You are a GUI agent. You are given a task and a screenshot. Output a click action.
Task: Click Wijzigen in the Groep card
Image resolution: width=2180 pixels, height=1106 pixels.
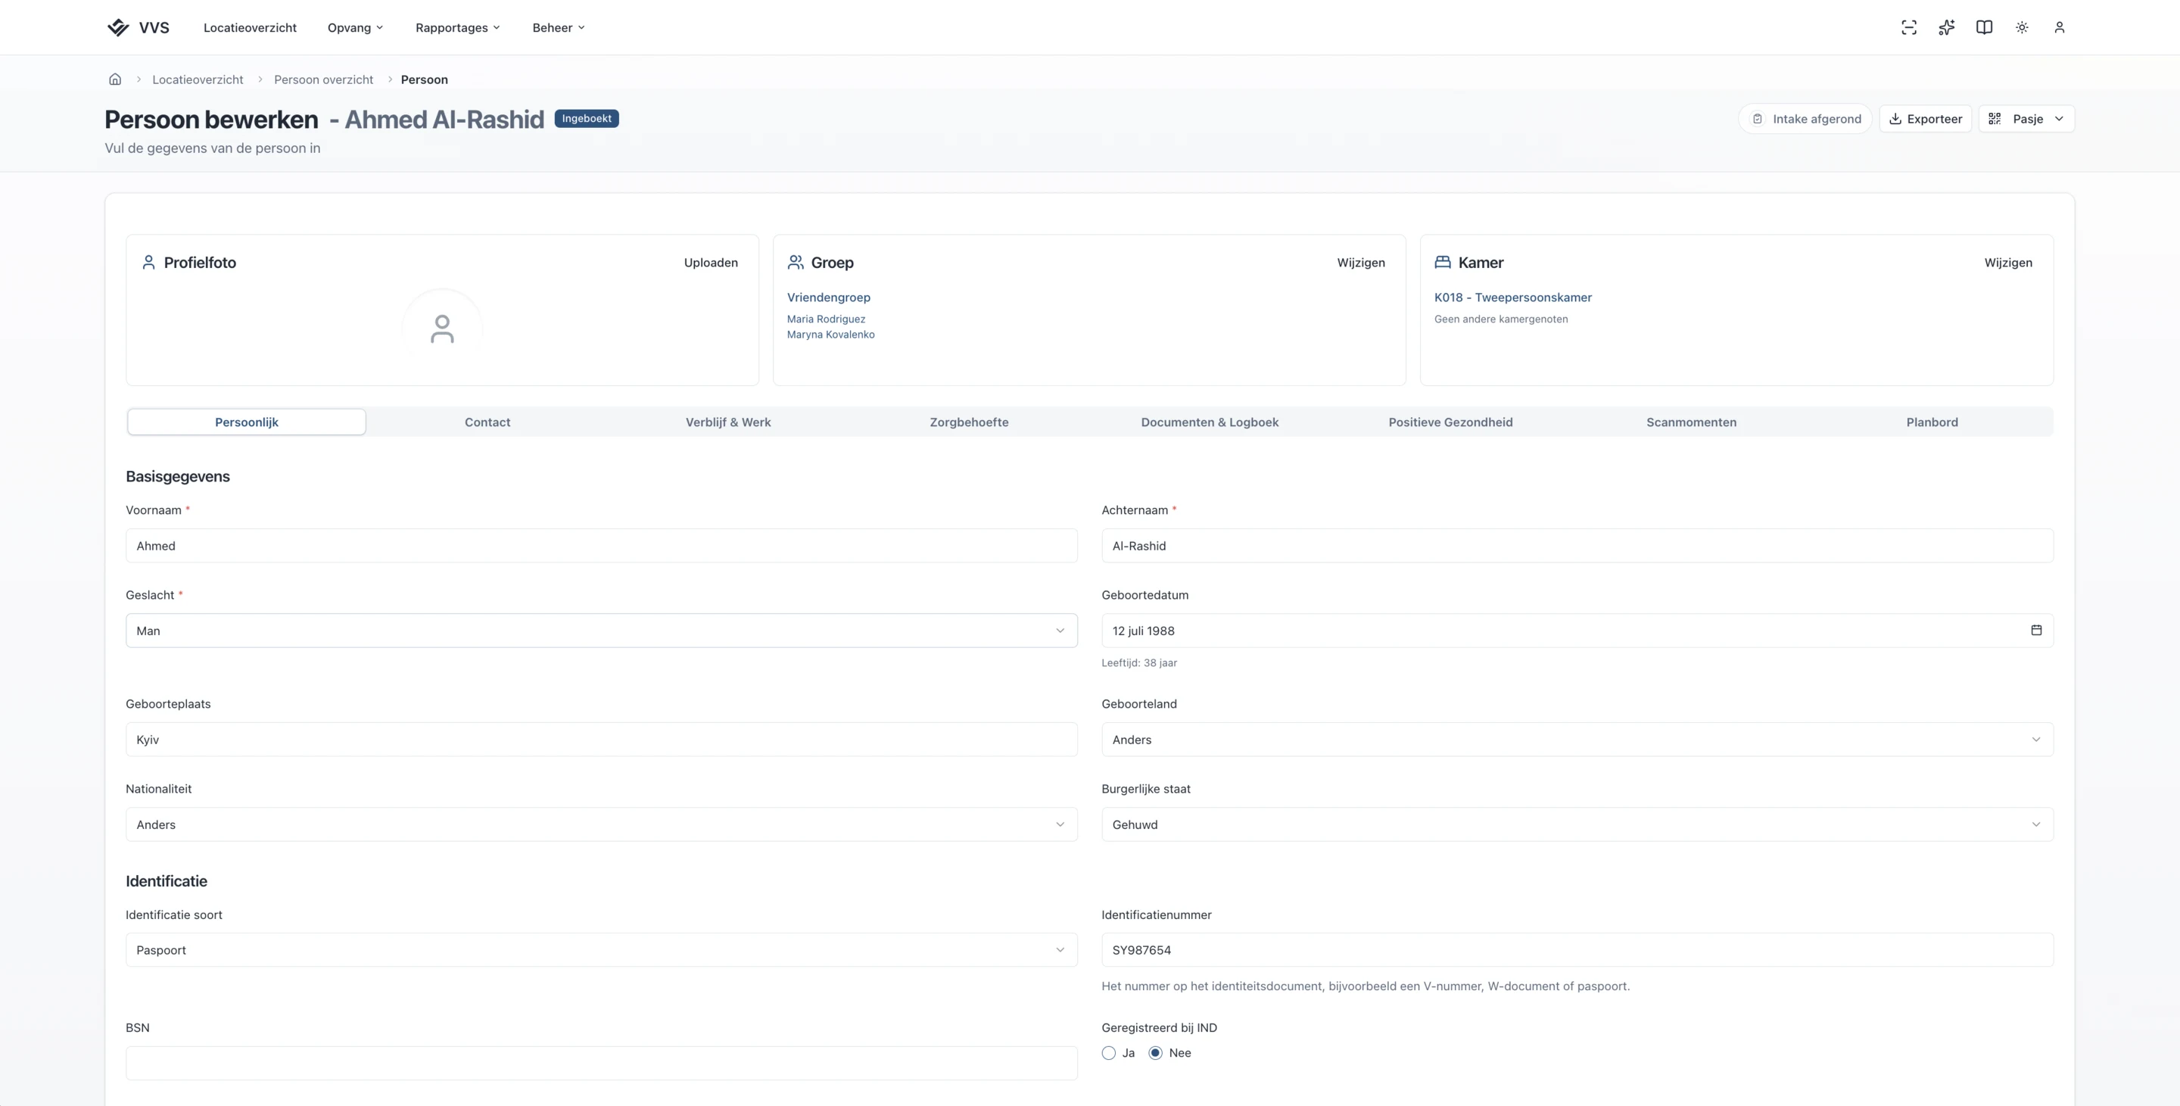tap(1361, 263)
